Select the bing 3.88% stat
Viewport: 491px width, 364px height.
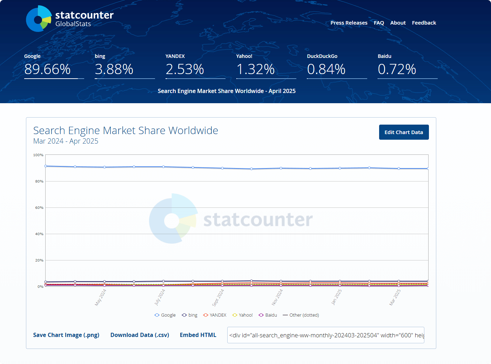(125, 66)
